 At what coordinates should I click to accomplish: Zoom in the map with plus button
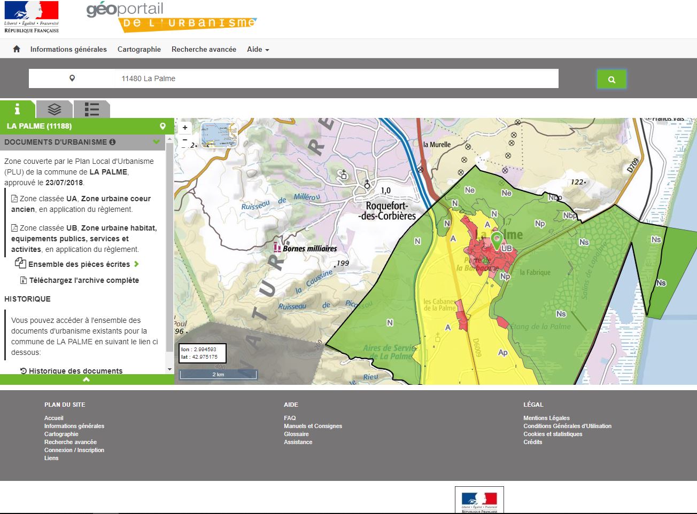point(185,128)
